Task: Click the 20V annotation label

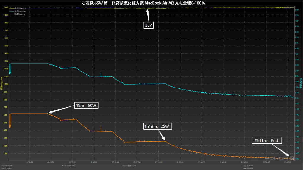Action: coord(149,25)
